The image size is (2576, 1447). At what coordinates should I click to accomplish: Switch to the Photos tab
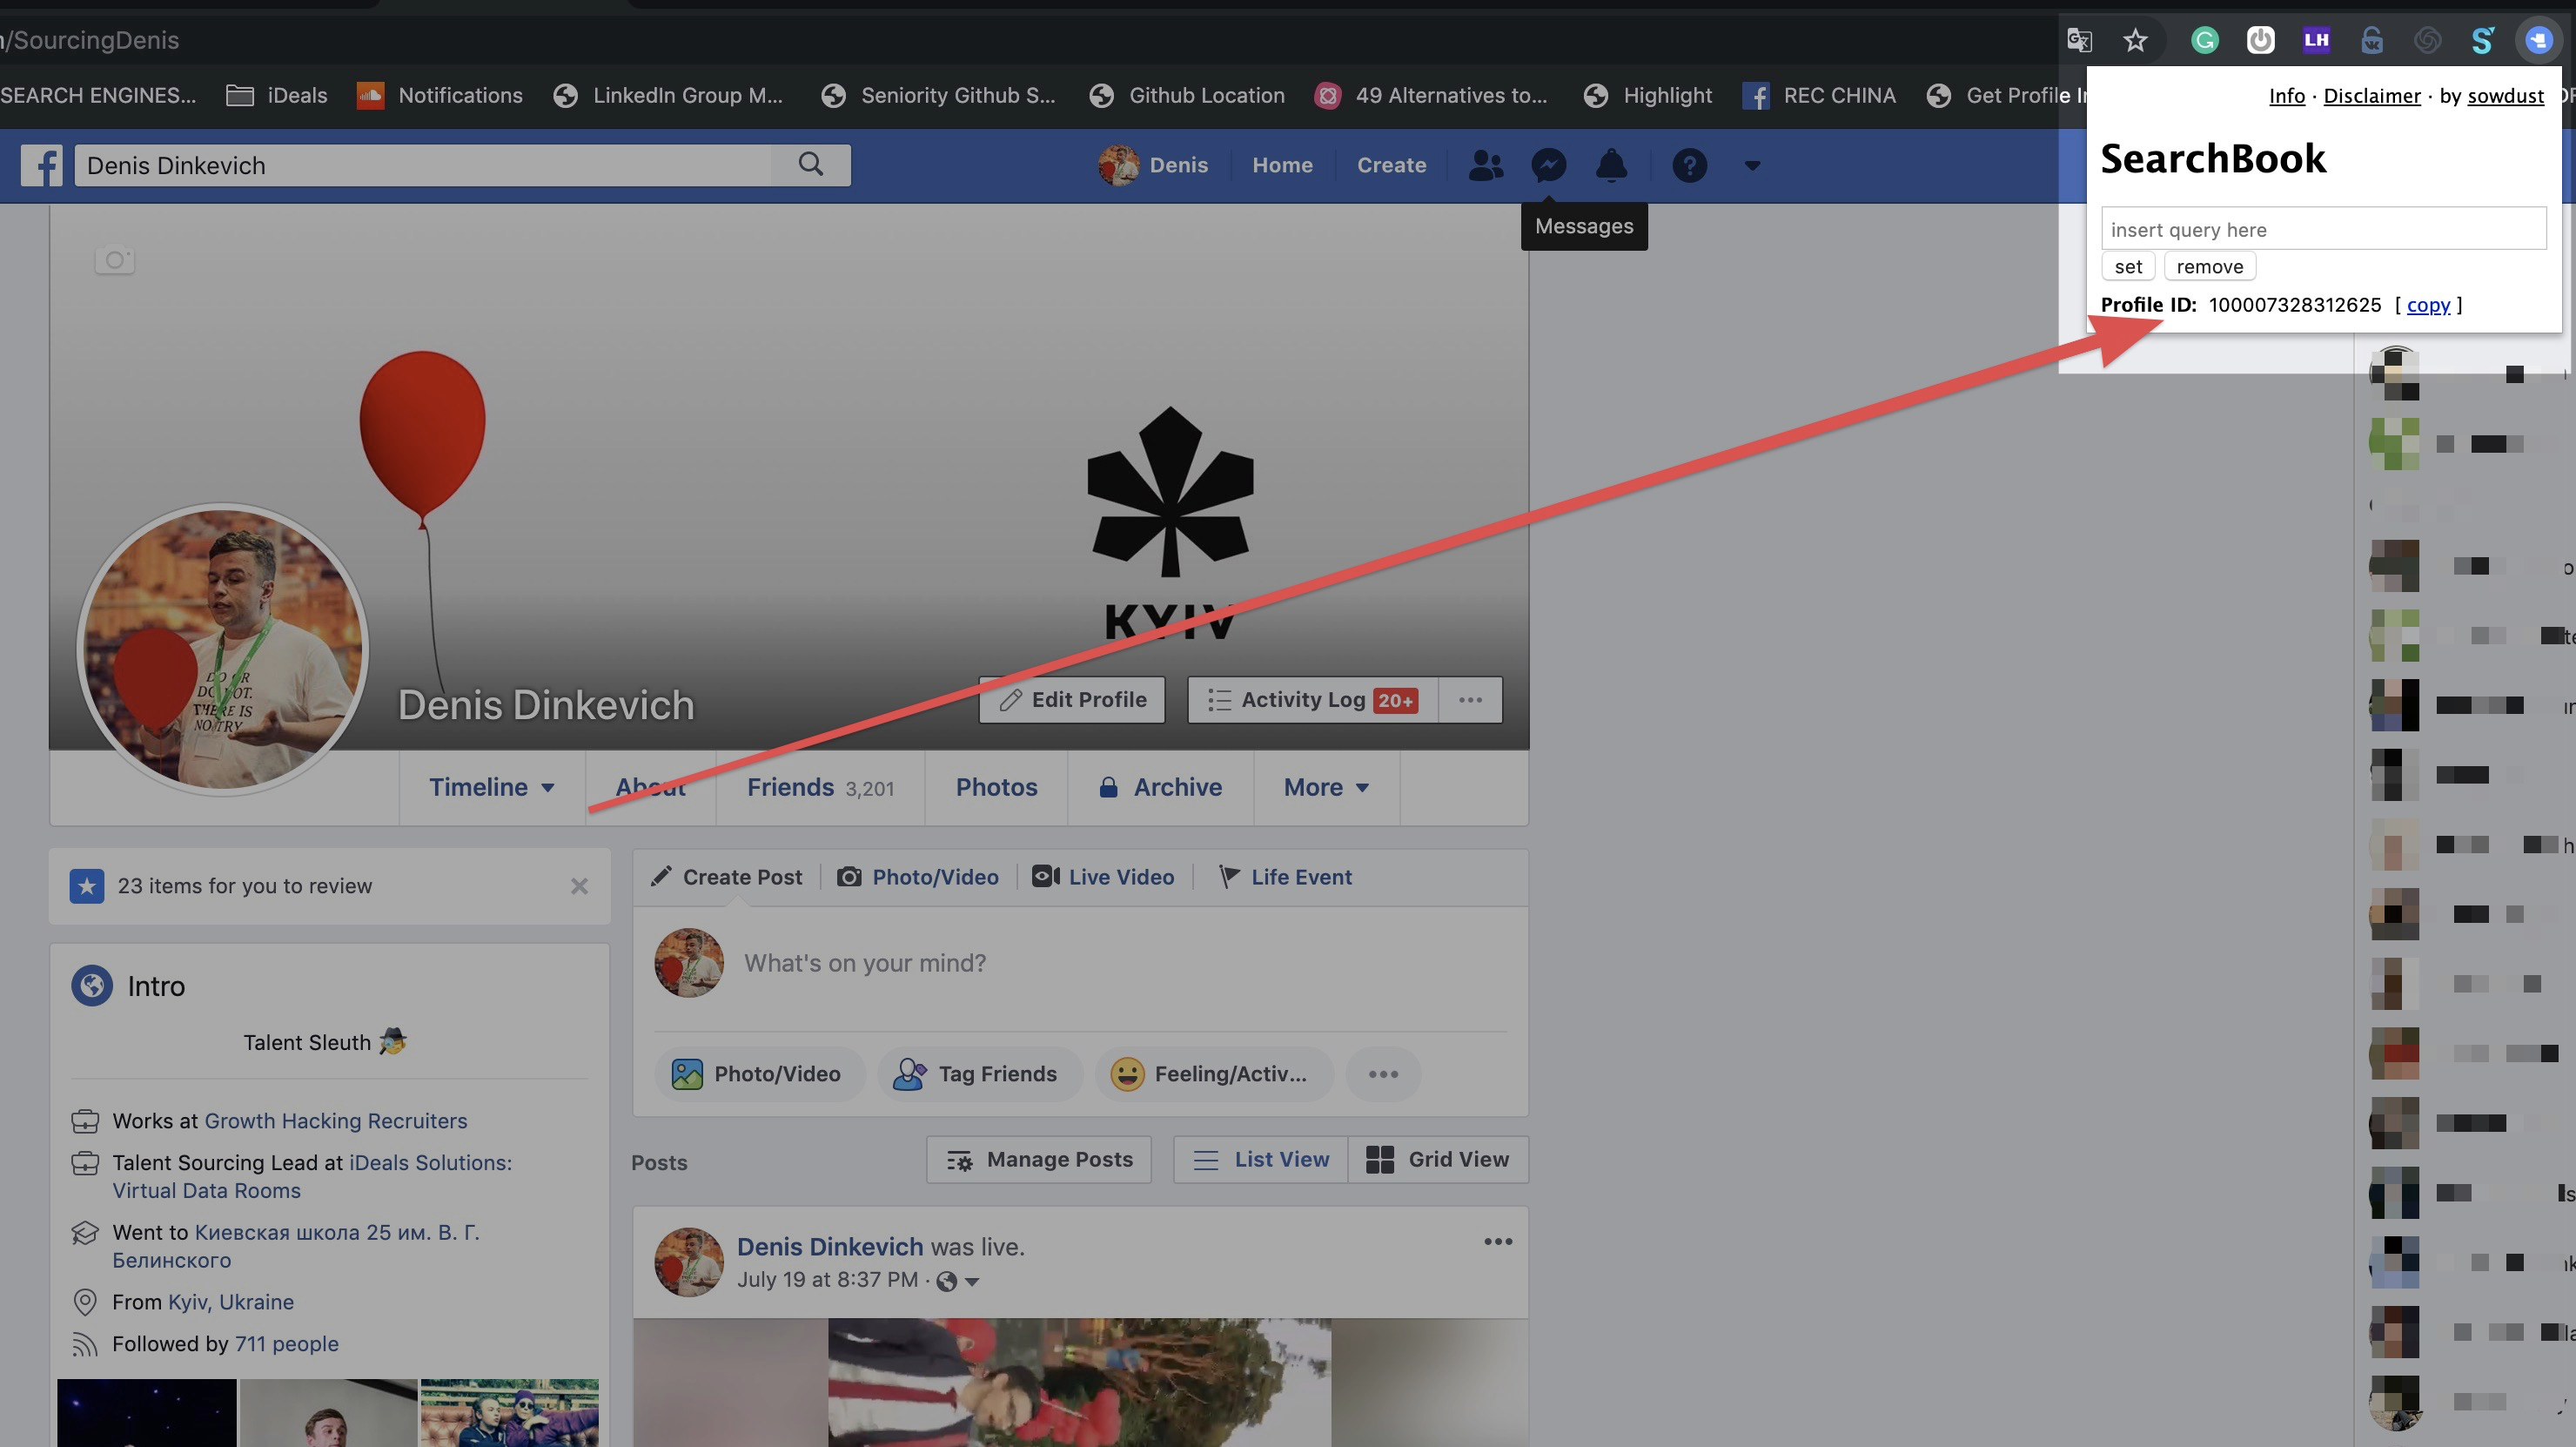pyautogui.click(x=996, y=788)
